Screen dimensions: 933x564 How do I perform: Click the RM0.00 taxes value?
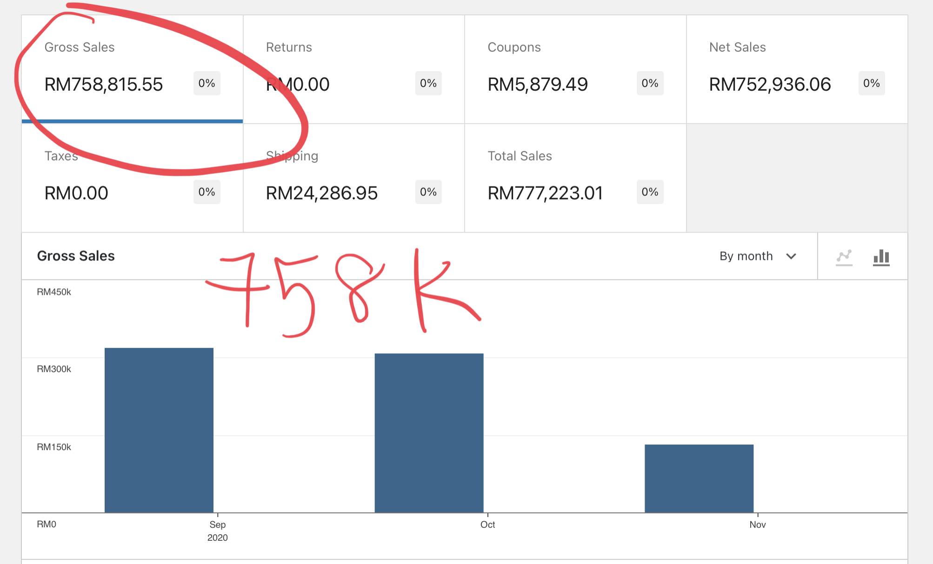coord(76,193)
